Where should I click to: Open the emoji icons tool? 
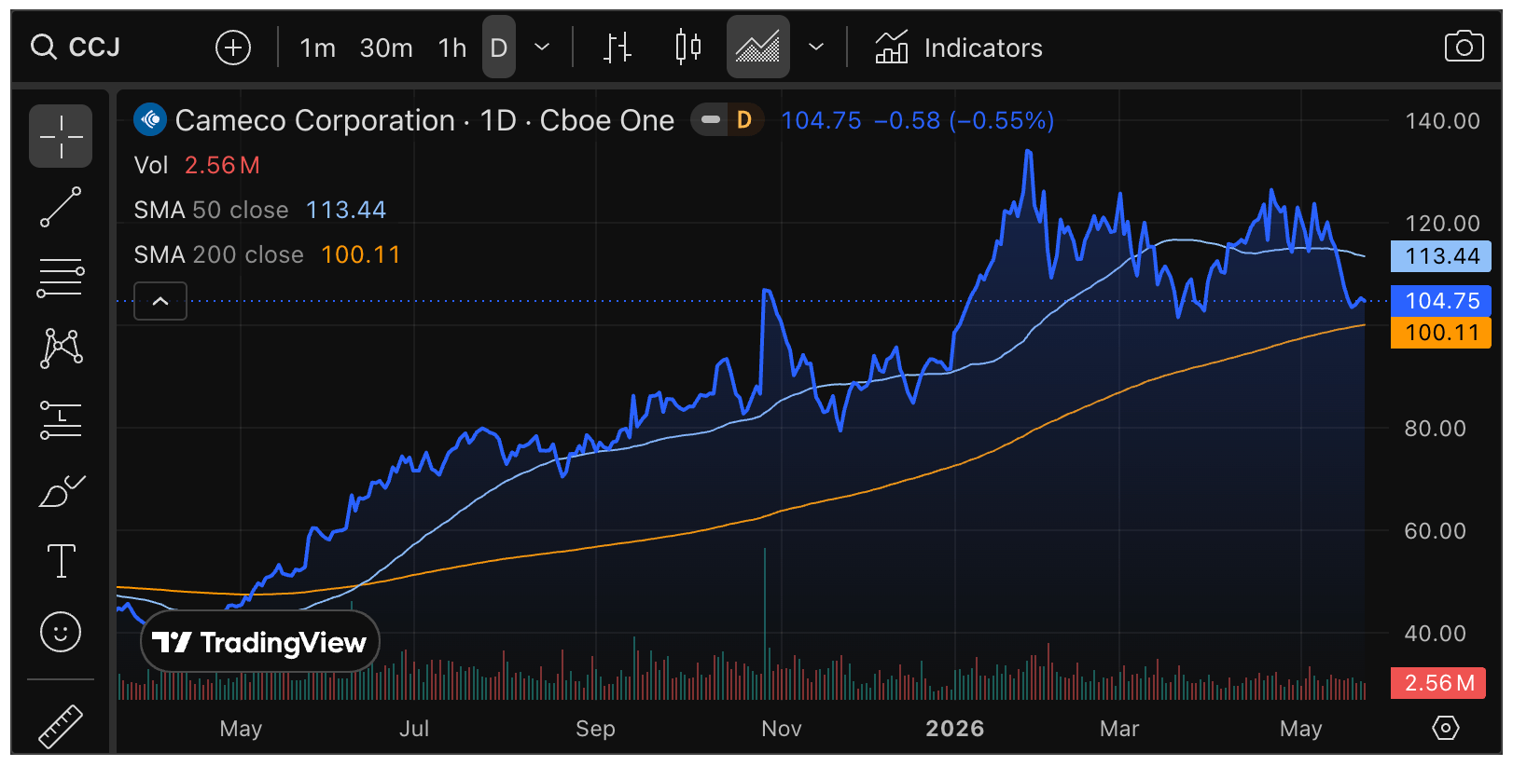61,632
